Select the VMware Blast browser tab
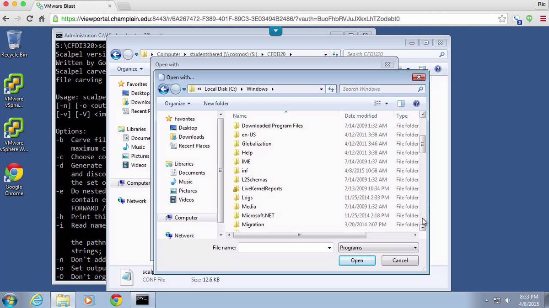The height and width of the screenshot is (308, 549). coord(74,6)
